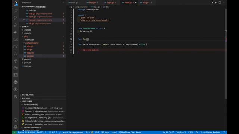
Task: Open the Explorer view in activity bar
Action: [x=15, y=3]
